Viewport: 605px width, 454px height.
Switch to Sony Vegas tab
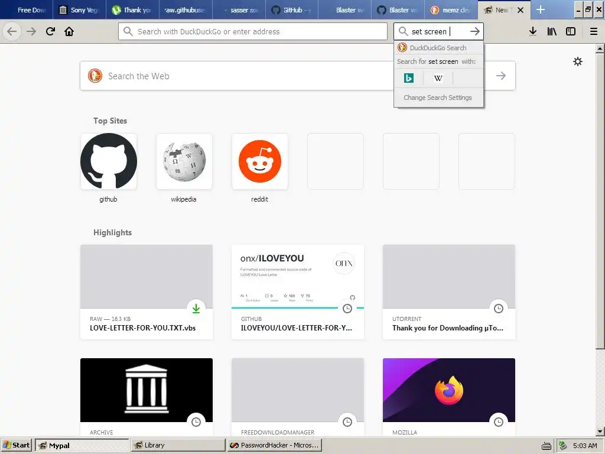pos(79,10)
